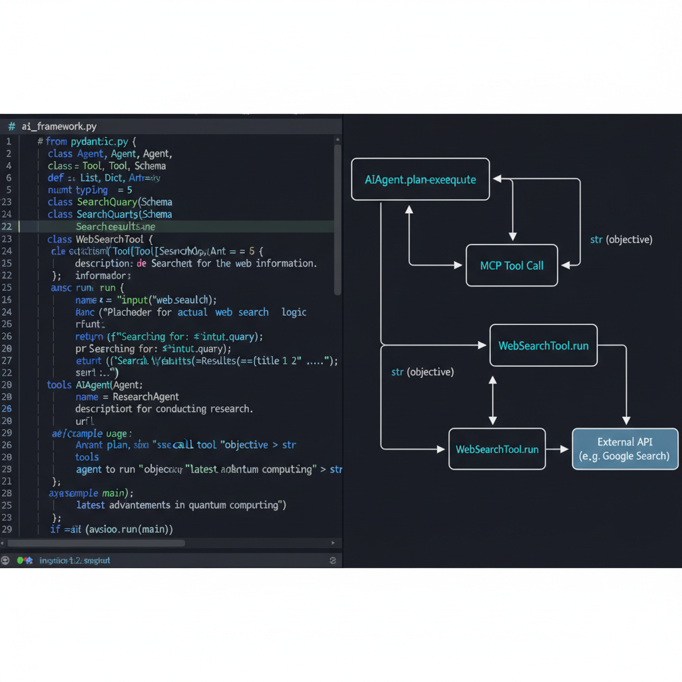Click the 'latest advantements in quantum computing' line
Viewport: 682px width, 682px height.
pyautogui.click(x=181, y=505)
